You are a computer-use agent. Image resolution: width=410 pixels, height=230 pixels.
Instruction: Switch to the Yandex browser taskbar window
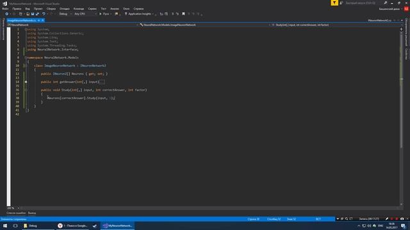[72, 226]
